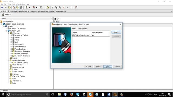
Task: Click the page icon beside the Folders toggle
Action: pyautogui.click(x=14, y=8)
